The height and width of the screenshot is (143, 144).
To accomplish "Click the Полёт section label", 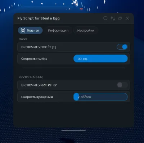I will point(23,39).
